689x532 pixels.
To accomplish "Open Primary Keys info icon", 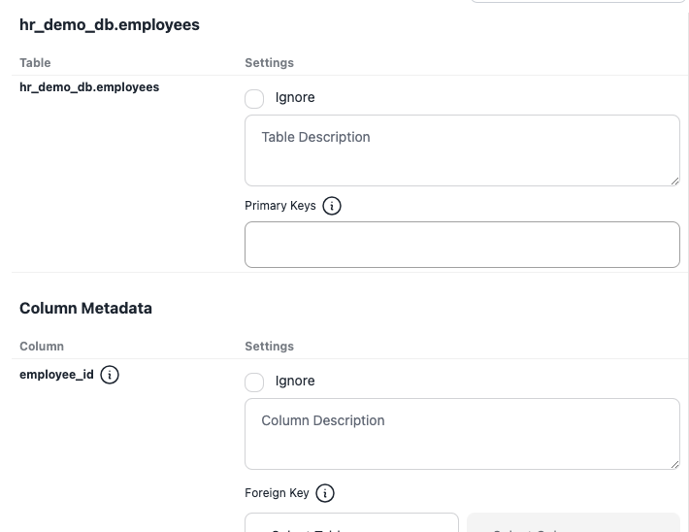I will coord(332,206).
